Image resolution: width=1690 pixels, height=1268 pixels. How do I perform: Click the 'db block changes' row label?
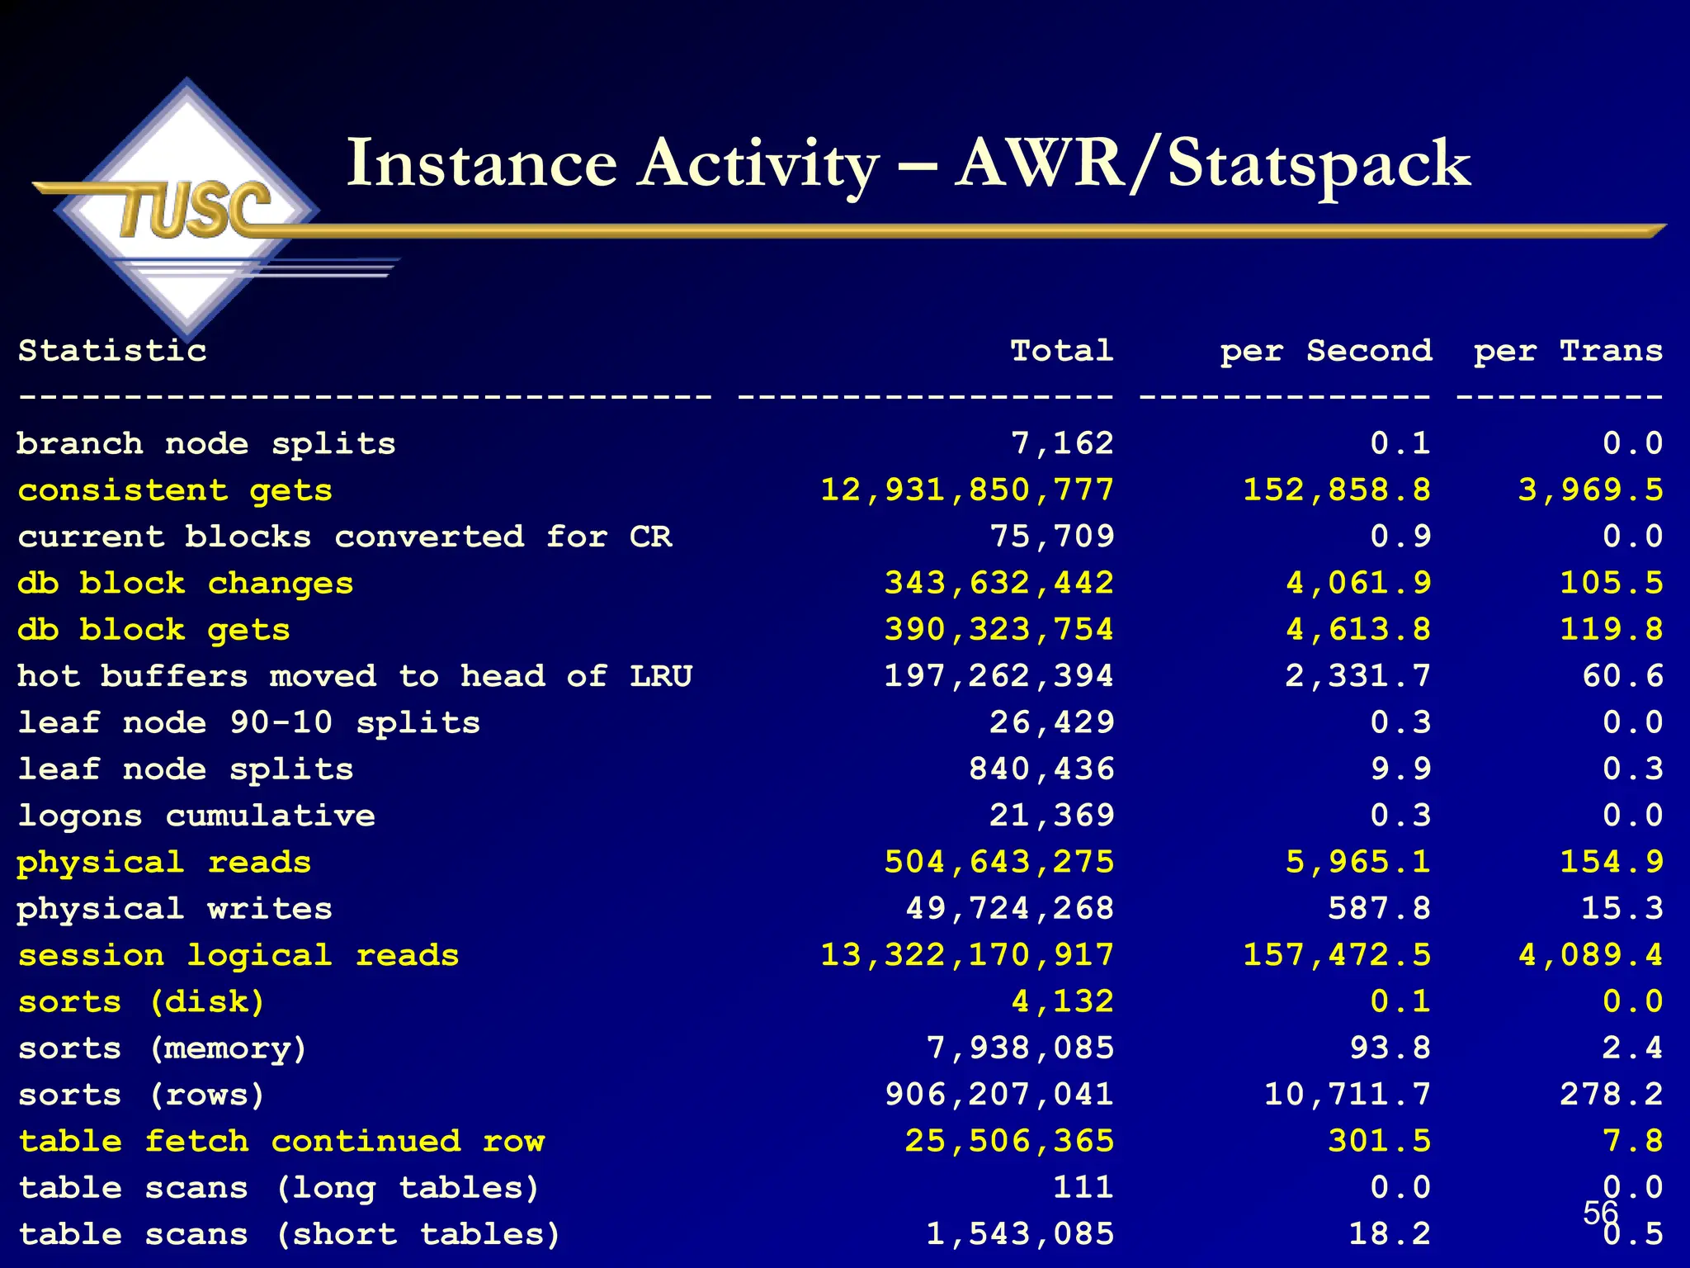(186, 584)
